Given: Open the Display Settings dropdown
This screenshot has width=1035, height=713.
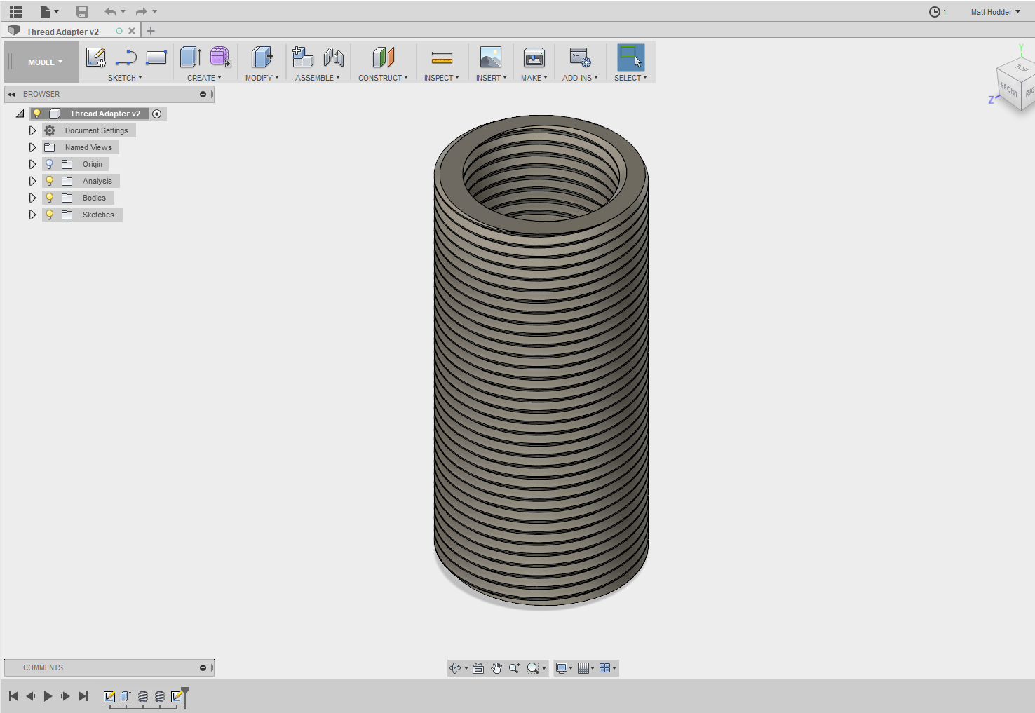Looking at the screenshot, I should (564, 668).
